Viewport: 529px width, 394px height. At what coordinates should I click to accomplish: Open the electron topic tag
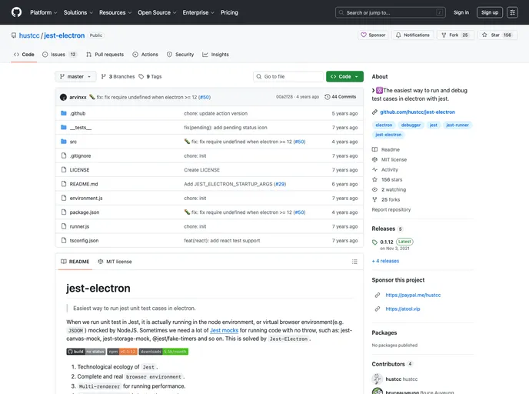[384, 125]
